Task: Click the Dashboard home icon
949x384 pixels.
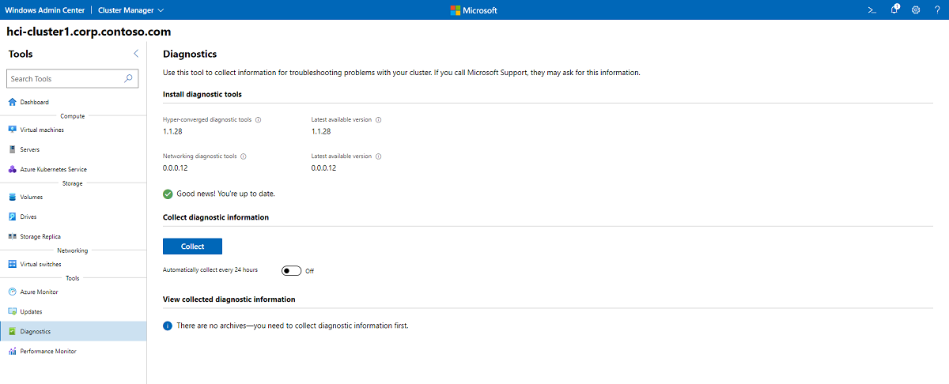Action: [x=12, y=102]
